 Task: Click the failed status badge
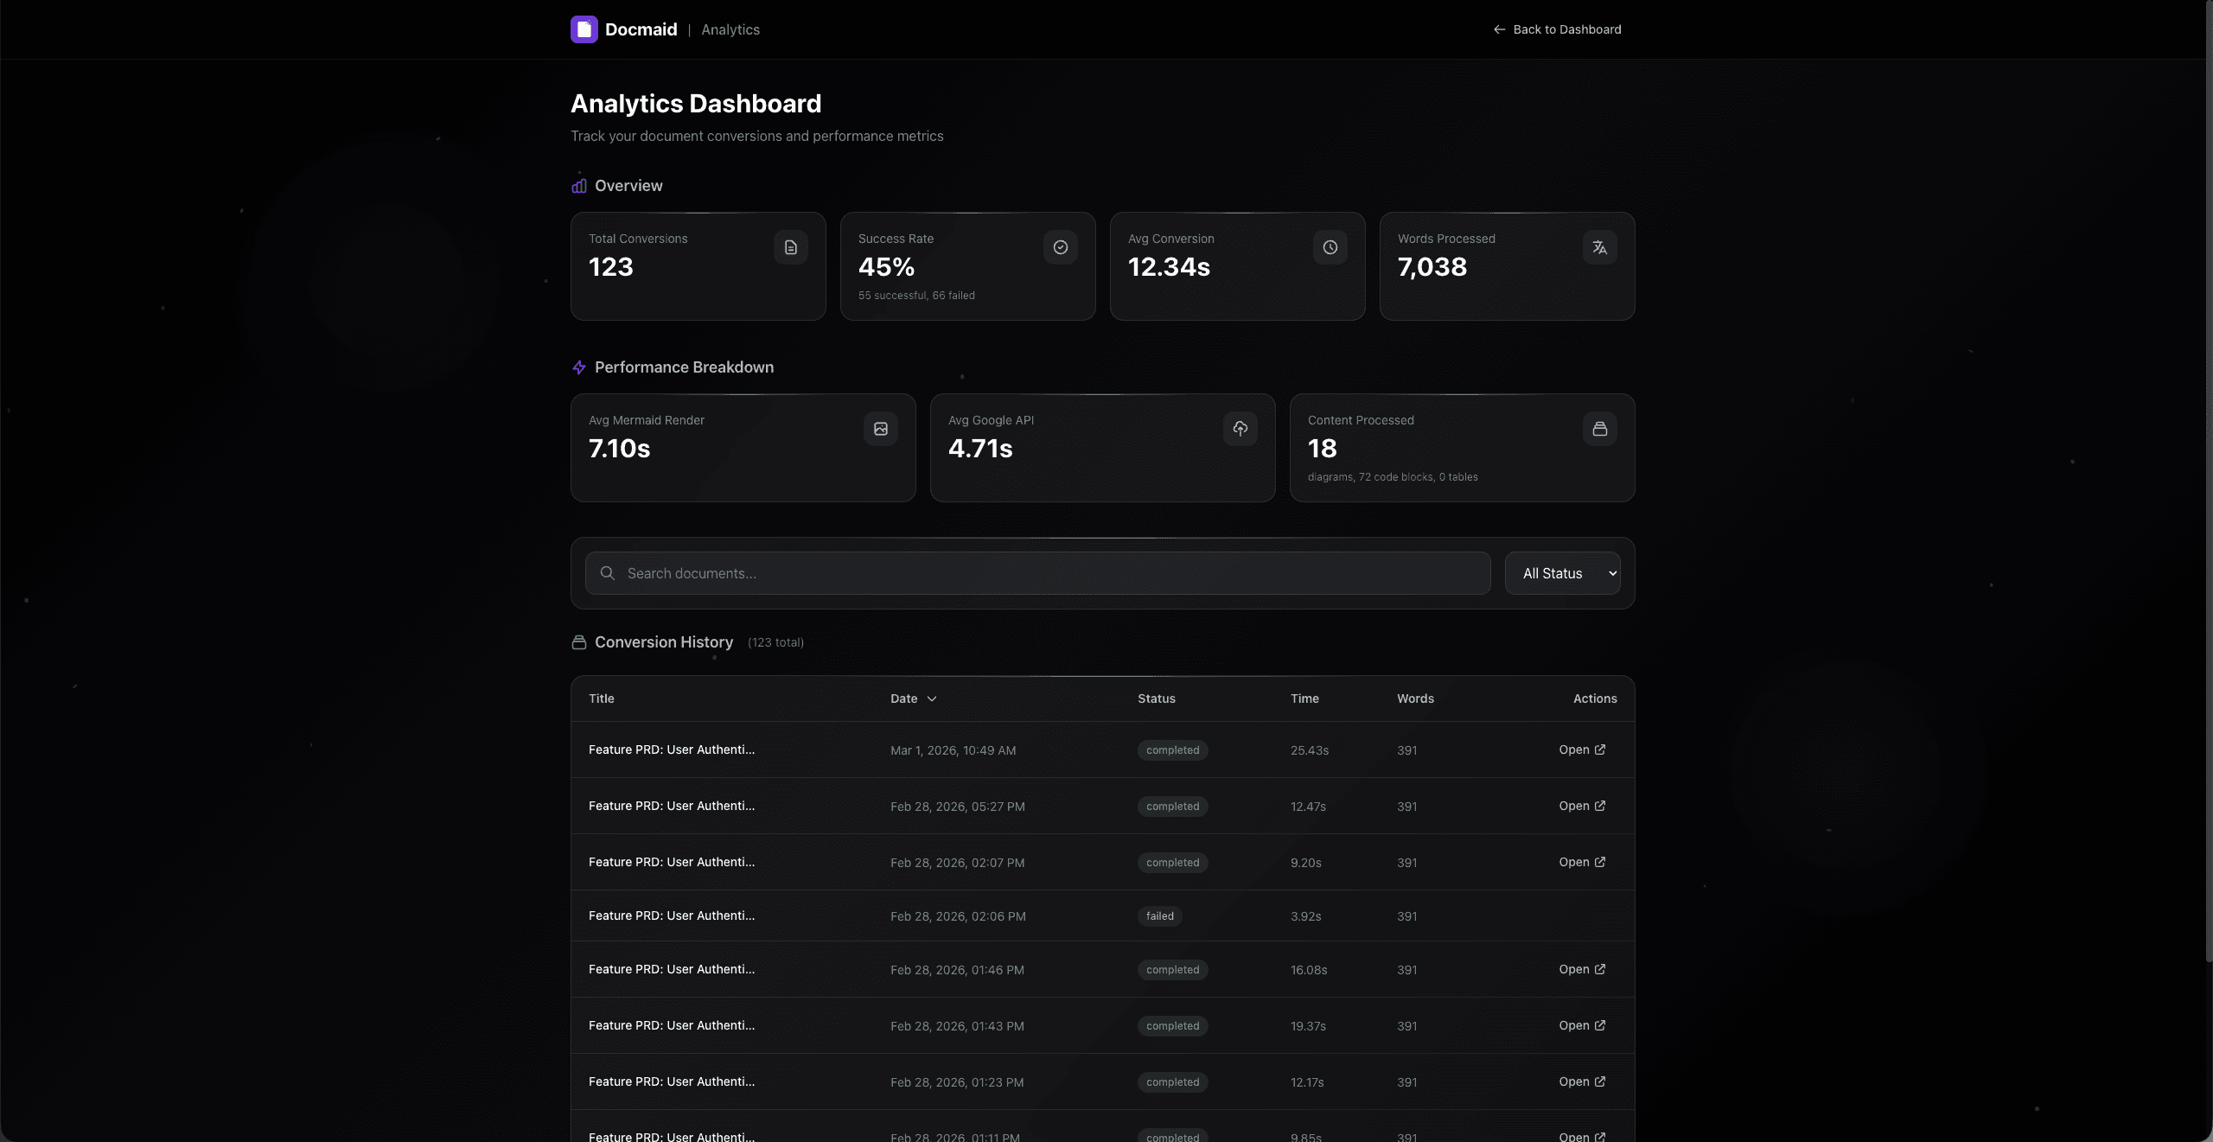click(1158, 916)
